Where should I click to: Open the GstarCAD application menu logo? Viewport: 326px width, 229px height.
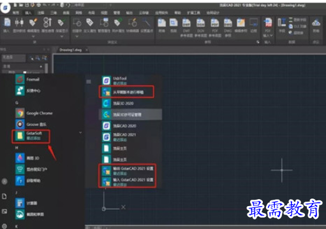tap(5, 8)
